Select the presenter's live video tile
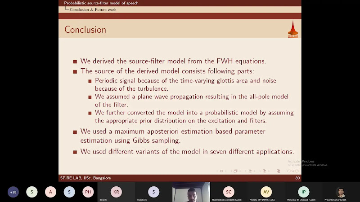 pyautogui.click(x=191, y=192)
